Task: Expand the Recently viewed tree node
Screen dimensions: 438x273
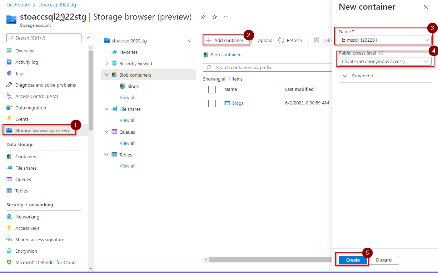Action: coord(106,63)
